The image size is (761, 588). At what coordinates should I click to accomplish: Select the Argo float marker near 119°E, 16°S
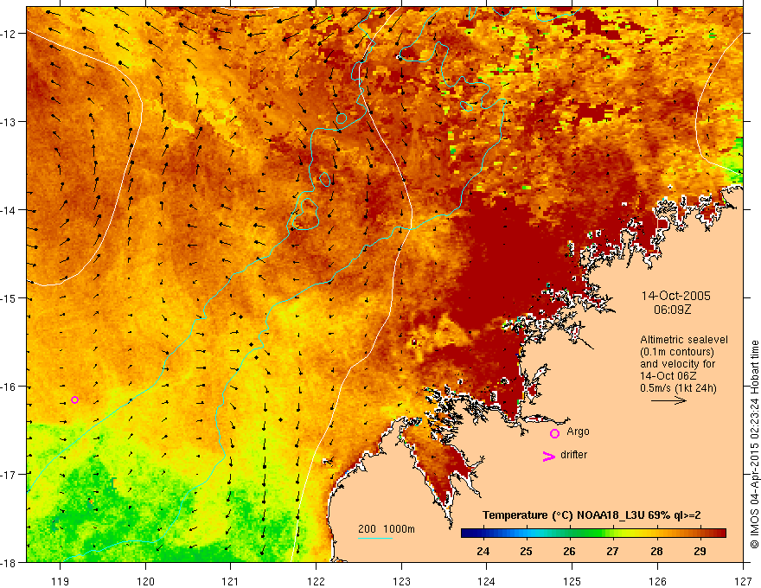pyautogui.click(x=74, y=399)
